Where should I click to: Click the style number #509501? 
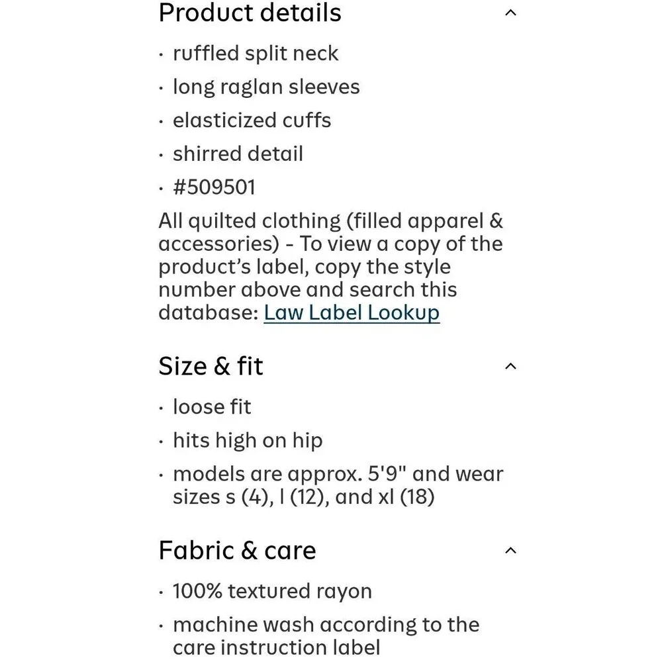(213, 187)
